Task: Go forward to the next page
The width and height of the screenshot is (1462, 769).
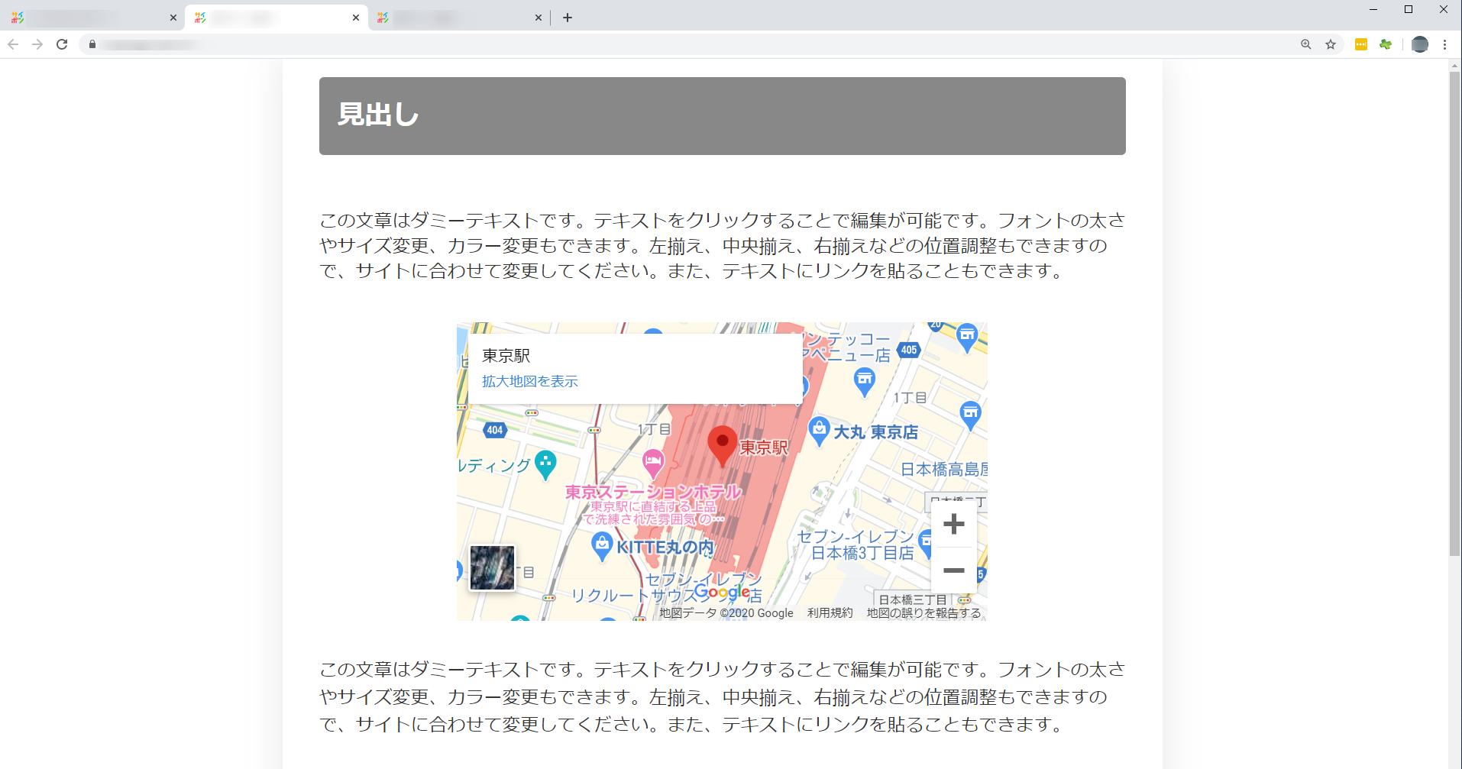Action: pyautogui.click(x=37, y=44)
